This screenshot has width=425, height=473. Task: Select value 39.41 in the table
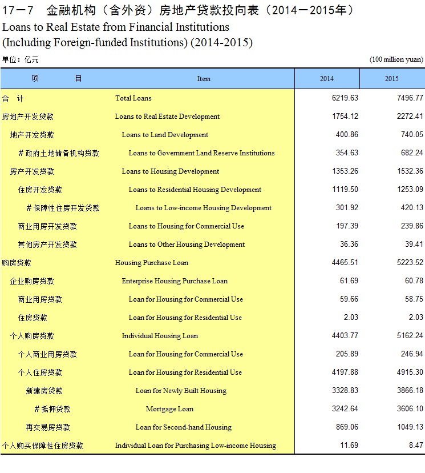(414, 244)
